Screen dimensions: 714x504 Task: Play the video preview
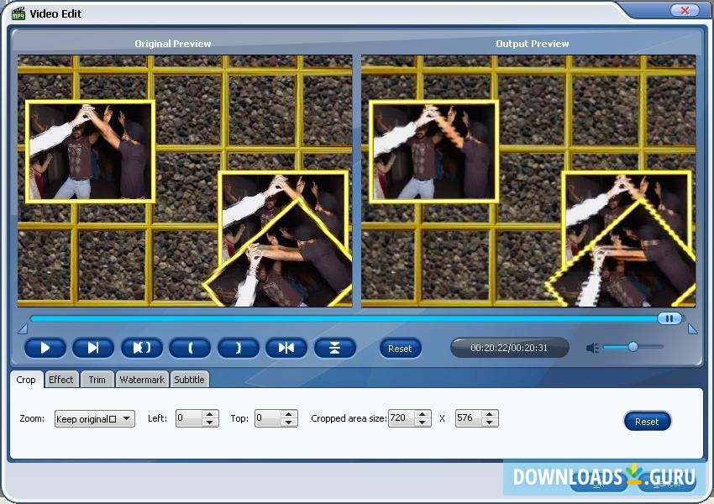point(45,348)
